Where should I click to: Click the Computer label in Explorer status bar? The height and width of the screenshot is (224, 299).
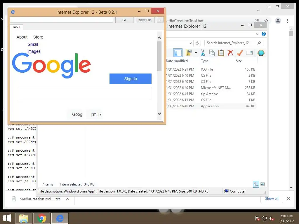238,191
